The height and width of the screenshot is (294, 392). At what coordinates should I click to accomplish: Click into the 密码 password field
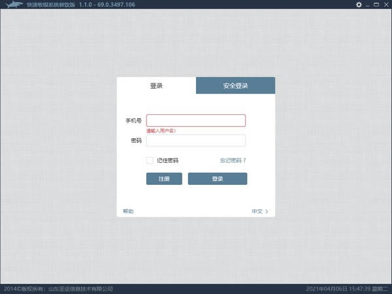(196, 140)
